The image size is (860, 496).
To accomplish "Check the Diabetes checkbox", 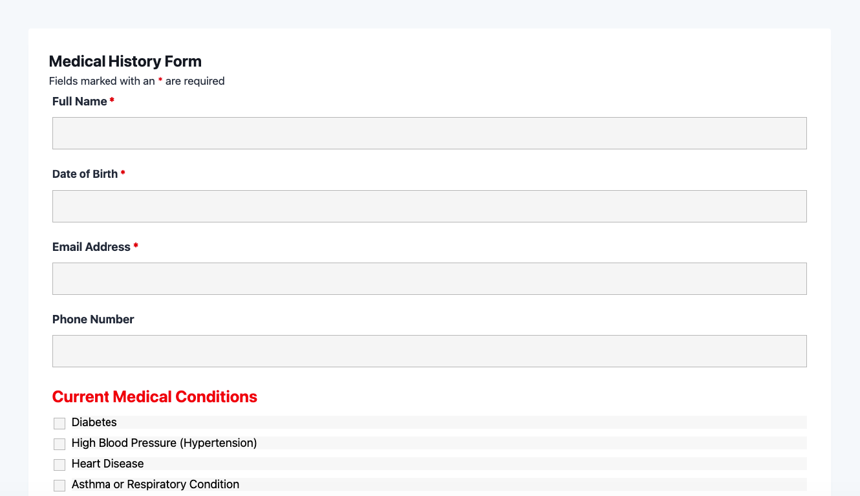I will tap(59, 424).
